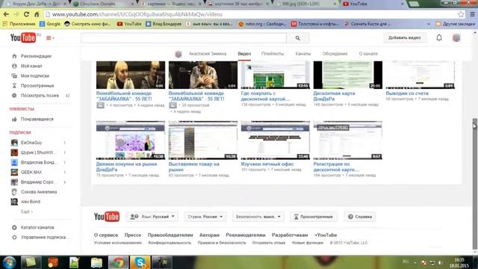Open Alex Bond subscription channel
478x269 pixels.
tap(31, 202)
